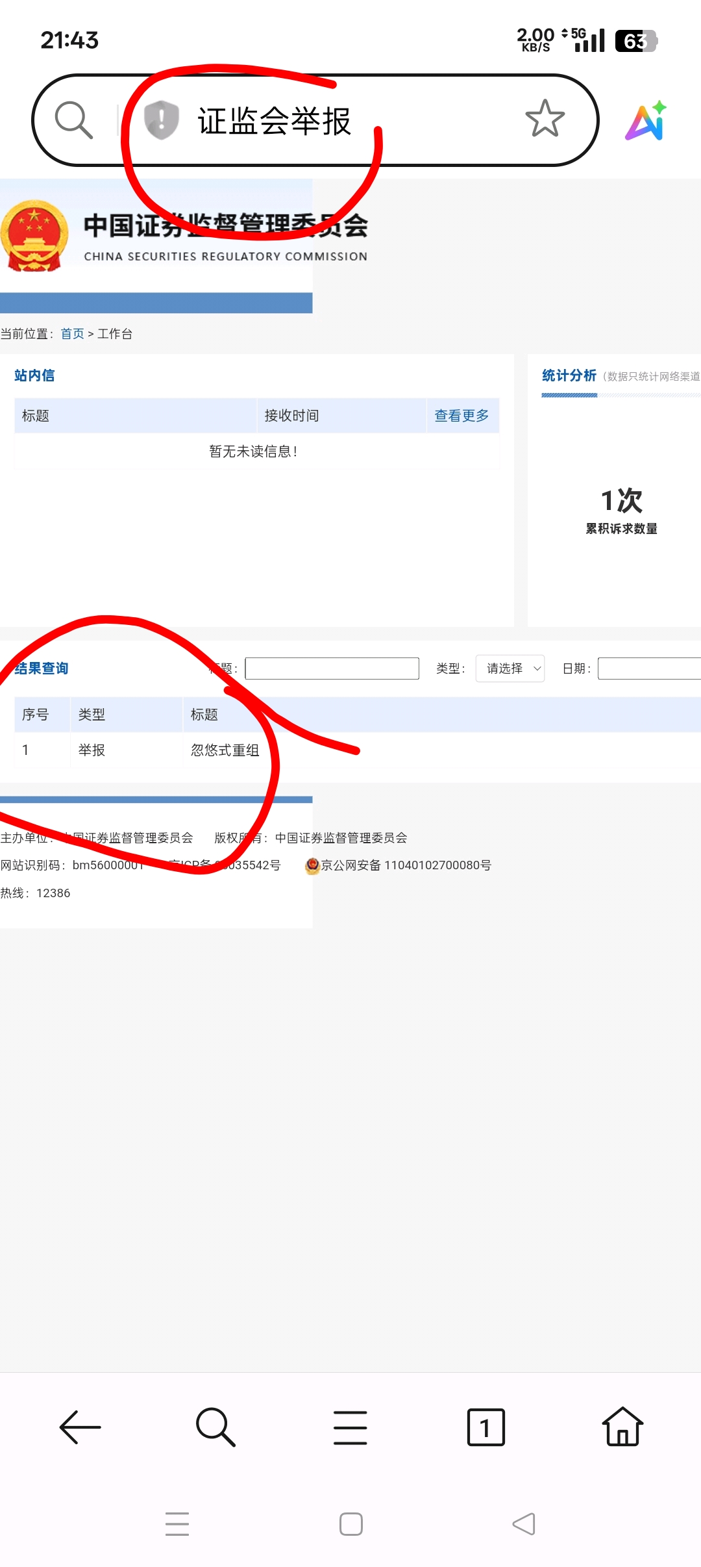Tap the battery indicator in status bar
The height and width of the screenshot is (1567, 701).
[x=636, y=41]
